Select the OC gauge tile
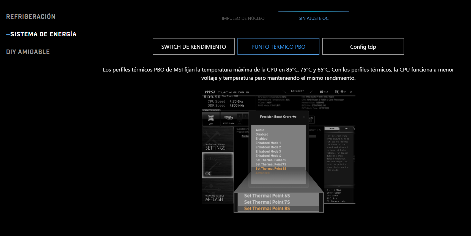Image resolution: width=471 pixels, height=236 pixels. pos(218,165)
